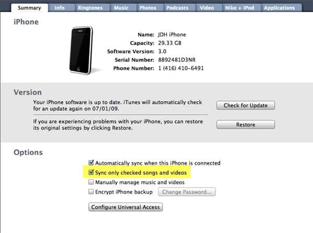
Task: Click the Change Password button
Action: pos(187,192)
